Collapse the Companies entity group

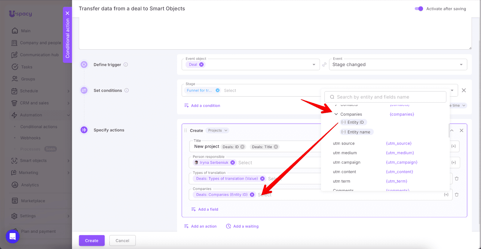tap(336, 114)
